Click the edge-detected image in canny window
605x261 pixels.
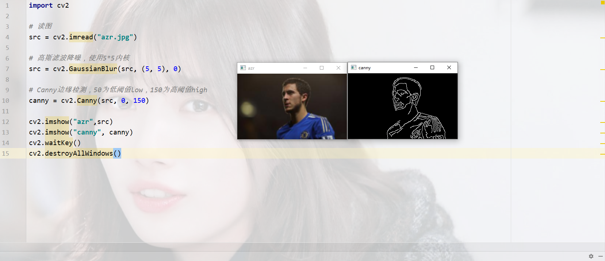403,106
